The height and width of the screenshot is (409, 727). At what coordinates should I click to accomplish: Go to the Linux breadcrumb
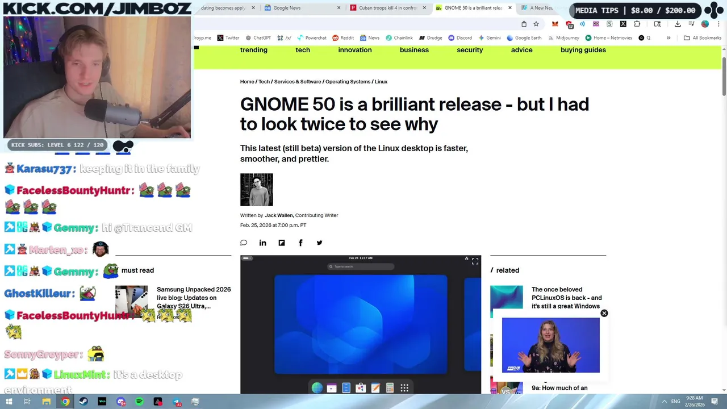(381, 82)
